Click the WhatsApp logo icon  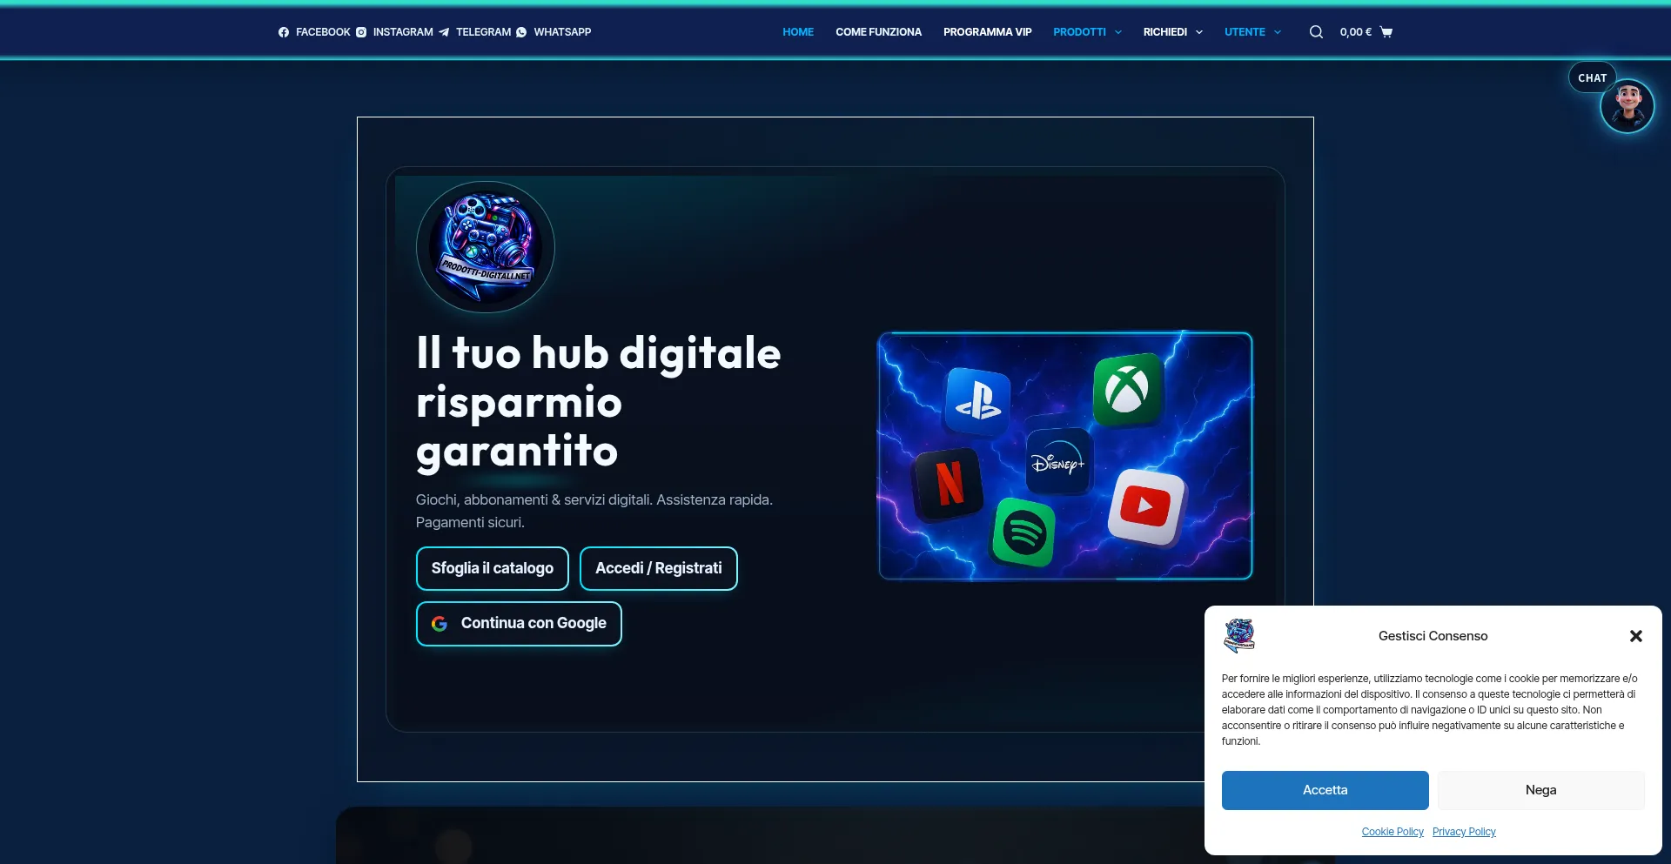[x=521, y=32]
